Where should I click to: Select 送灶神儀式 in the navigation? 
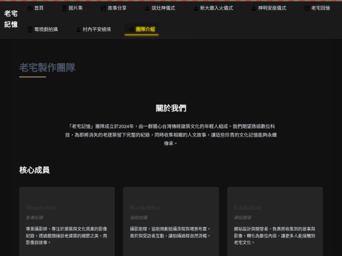tap(160, 8)
